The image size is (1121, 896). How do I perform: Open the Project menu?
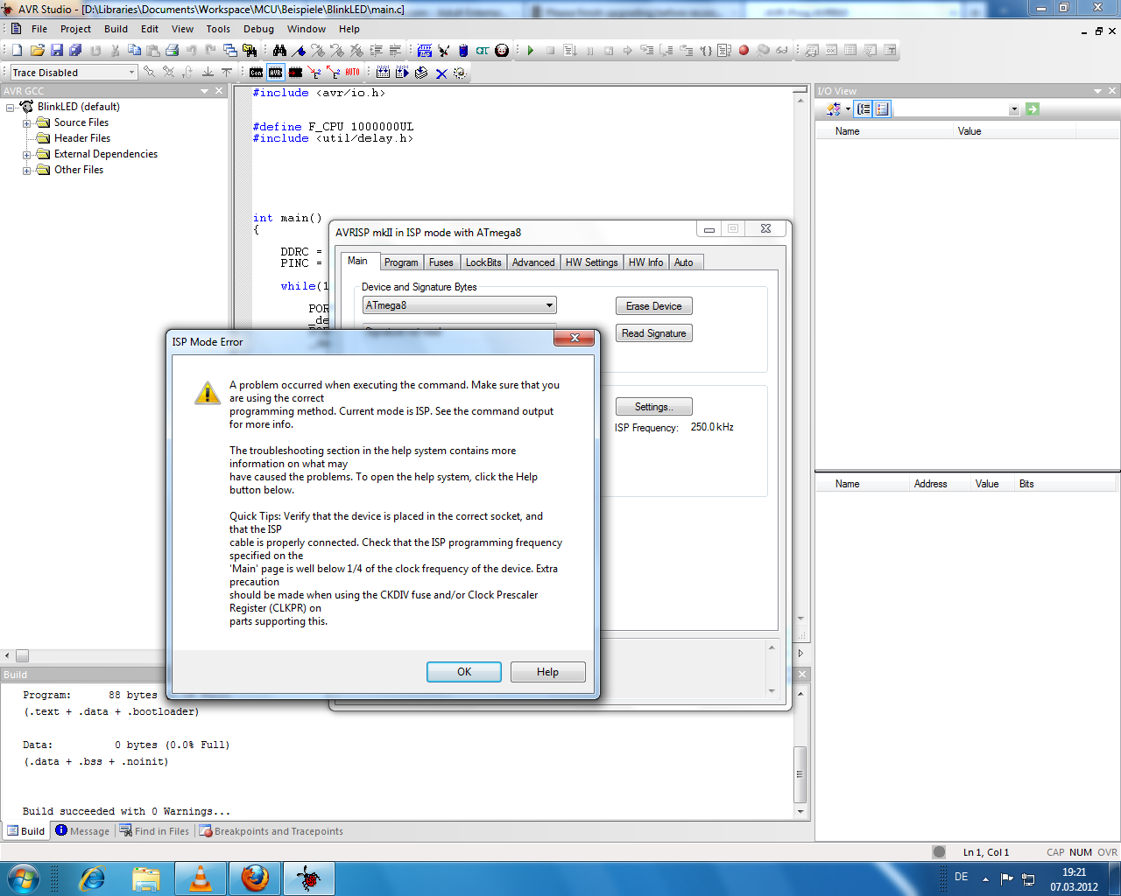pos(75,29)
